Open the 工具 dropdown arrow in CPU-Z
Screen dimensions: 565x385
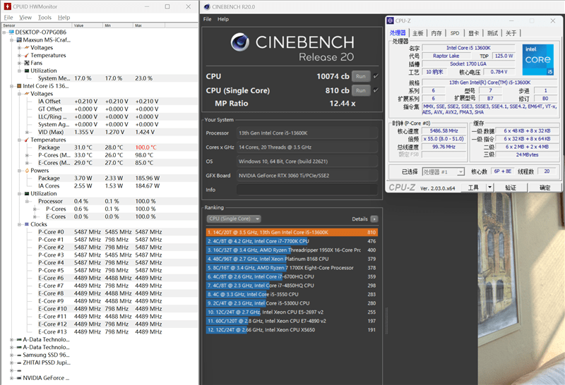(x=489, y=188)
